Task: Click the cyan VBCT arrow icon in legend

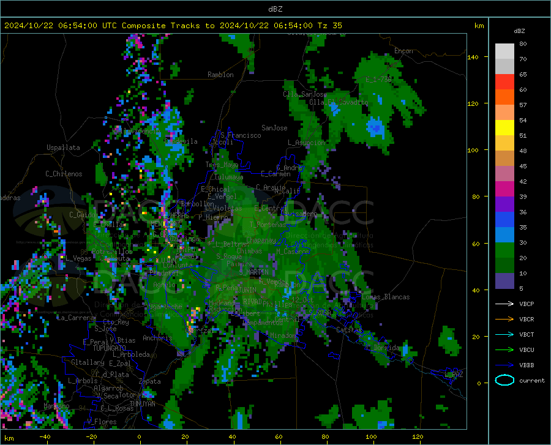Action: coord(504,334)
